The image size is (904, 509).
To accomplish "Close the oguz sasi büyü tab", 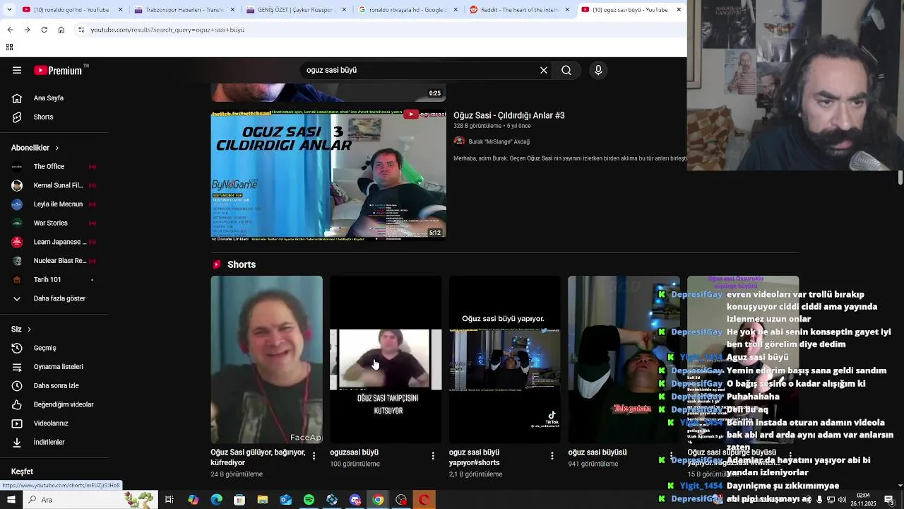I will point(679,10).
